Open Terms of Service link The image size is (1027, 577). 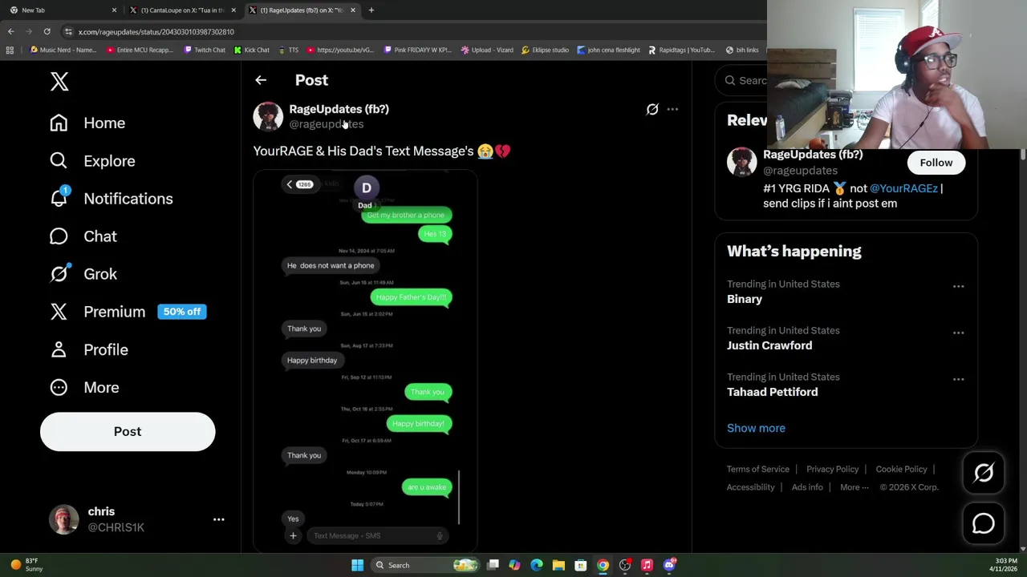coord(758,469)
